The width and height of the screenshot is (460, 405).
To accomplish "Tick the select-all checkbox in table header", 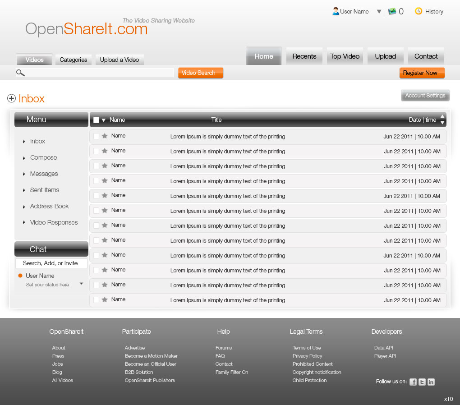I will click(x=96, y=120).
